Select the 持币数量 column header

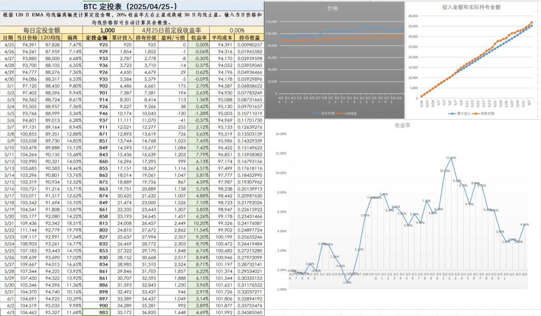[250, 38]
